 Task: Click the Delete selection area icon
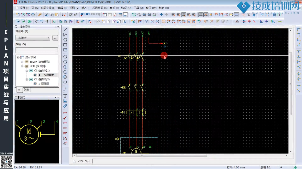(x=64, y=15)
